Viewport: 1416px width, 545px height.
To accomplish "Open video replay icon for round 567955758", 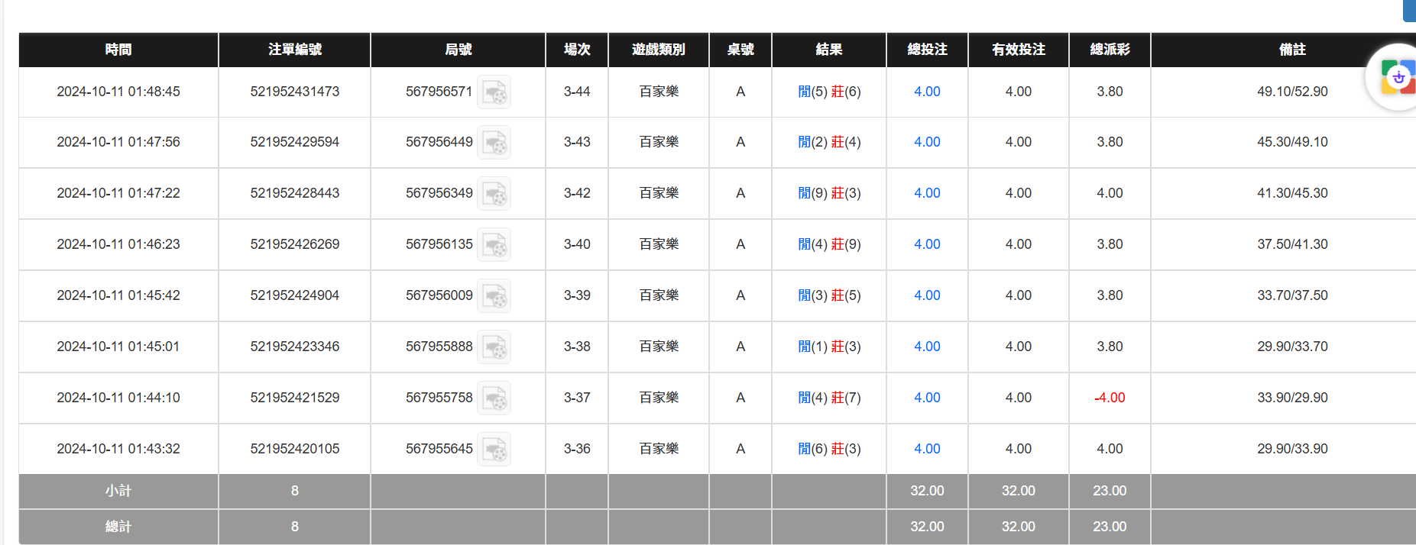I will [494, 398].
